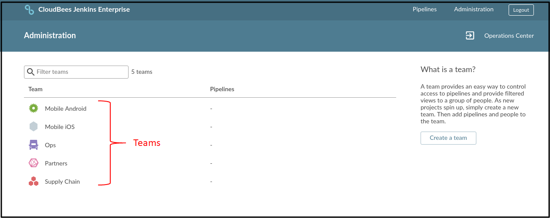Click the search magnifier icon
The image size is (550, 218).
tap(31, 72)
